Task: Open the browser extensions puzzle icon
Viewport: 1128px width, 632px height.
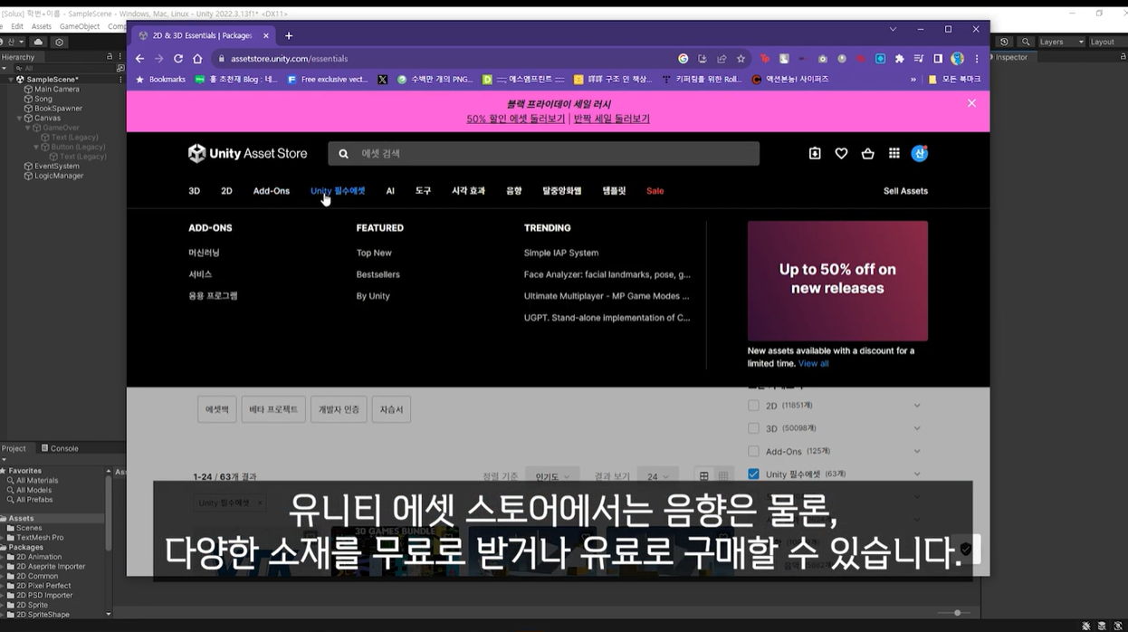Action: point(899,59)
